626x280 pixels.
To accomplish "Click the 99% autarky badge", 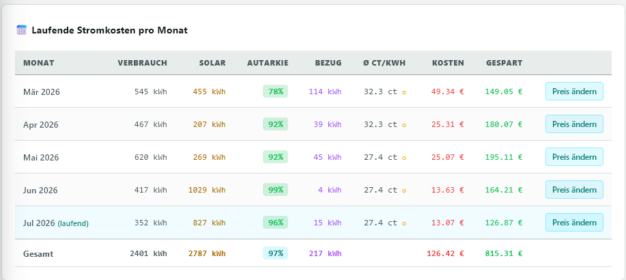I will (276, 190).
